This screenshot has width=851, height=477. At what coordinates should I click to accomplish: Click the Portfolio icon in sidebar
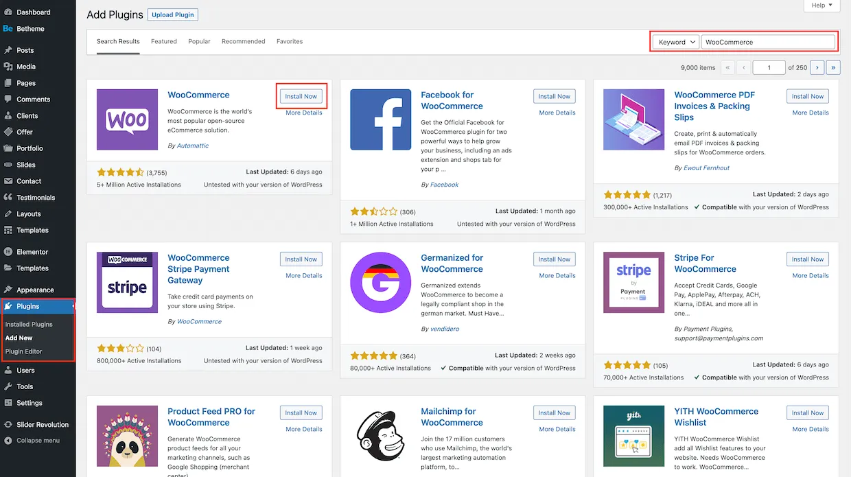point(8,148)
